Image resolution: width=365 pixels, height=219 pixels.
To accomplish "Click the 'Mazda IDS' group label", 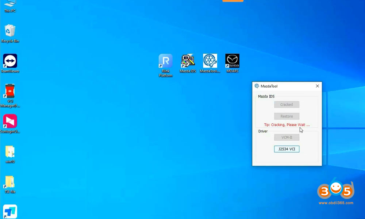I will (266, 96).
